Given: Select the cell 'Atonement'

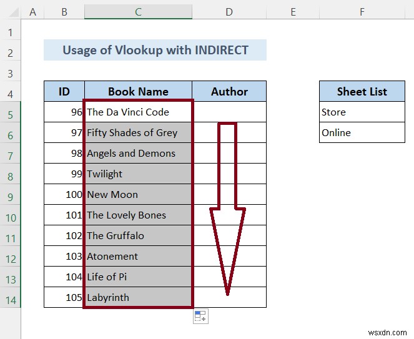Looking at the screenshot, I should click(138, 256).
